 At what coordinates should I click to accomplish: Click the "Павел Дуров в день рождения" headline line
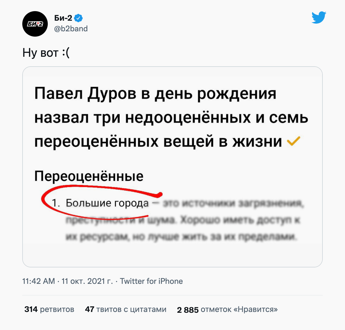pyautogui.click(x=155, y=94)
